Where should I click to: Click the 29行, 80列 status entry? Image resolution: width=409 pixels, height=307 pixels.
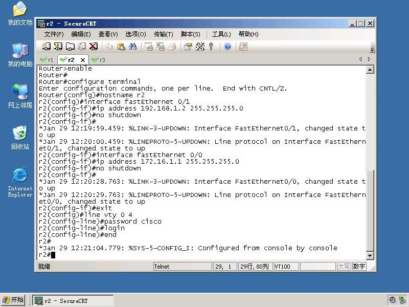click(255, 267)
